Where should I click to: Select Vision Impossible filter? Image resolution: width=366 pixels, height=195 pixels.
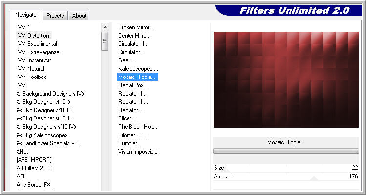137,152
